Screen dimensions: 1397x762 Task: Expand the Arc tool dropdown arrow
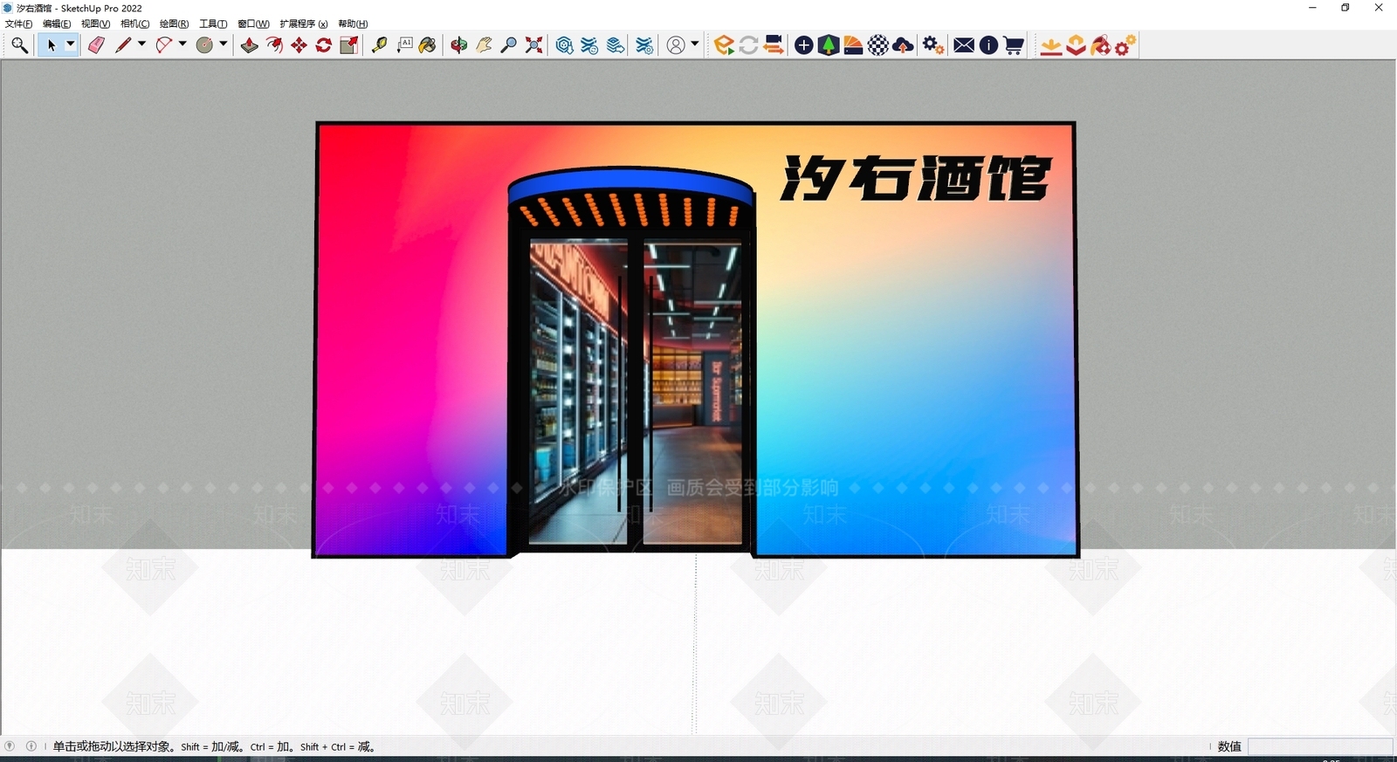pos(182,45)
